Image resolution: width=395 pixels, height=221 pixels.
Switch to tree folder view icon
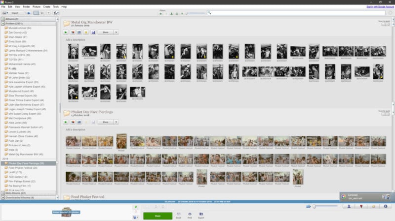tap(42, 13)
